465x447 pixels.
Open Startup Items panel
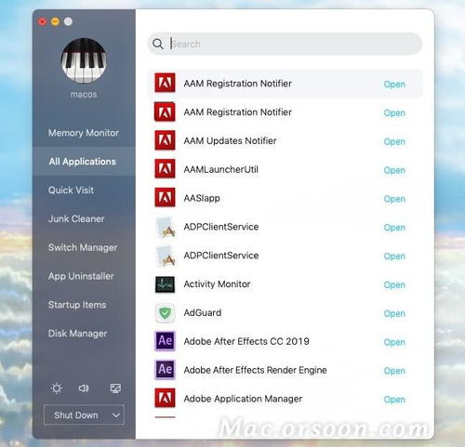pyautogui.click(x=77, y=305)
